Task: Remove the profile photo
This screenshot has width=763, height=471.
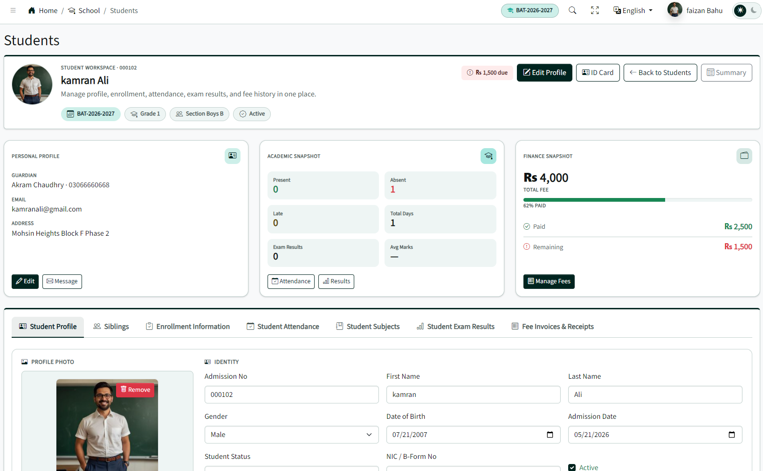Action: pyautogui.click(x=135, y=389)
